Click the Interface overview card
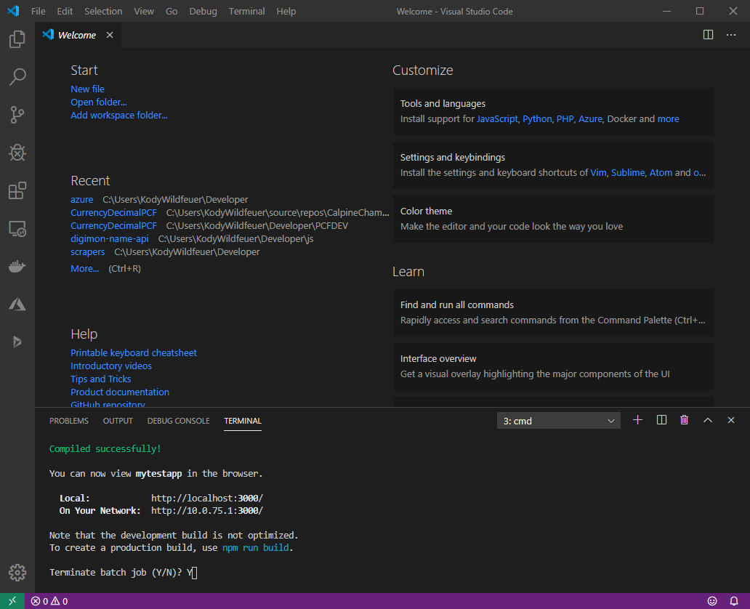 tap(553, 366)
